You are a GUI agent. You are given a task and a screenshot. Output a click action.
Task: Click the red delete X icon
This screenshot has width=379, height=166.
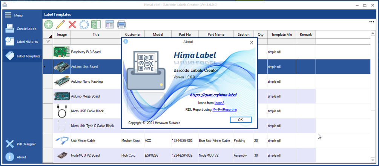(72, 24)
